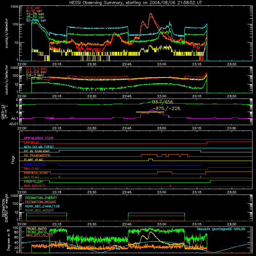Select the 6-12 keV legend label
This screenshot has height=256, width=256.
click(34, 11)
